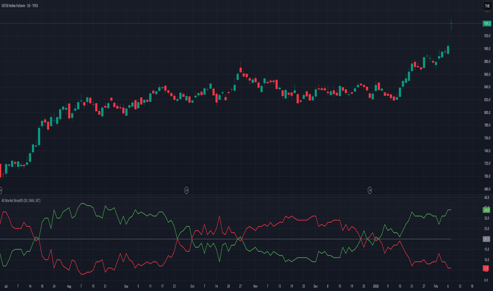Click the 30.0 indicator scale label
Screen dimensions: 493x291
(x=487, y=219)
